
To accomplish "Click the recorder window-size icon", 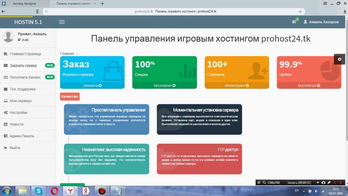I will pos(259,182).
